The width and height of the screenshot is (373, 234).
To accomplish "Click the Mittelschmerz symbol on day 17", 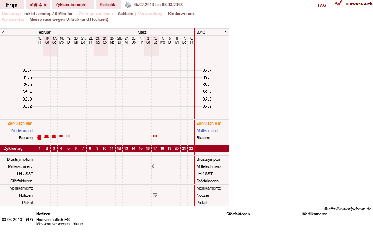I will (x=154, y=166).
